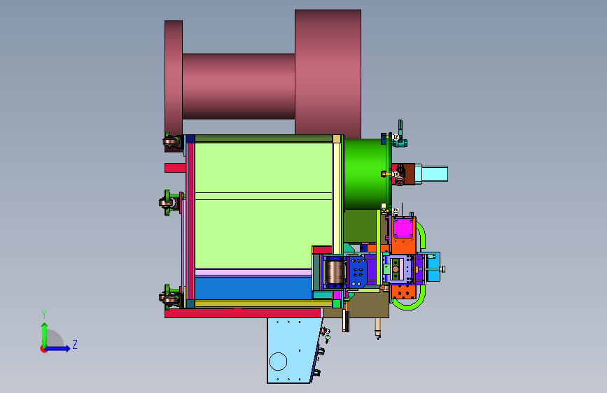This screenshot has height=393, width=607.
Task: Select the small red bar protruding left
Action: 175,168
